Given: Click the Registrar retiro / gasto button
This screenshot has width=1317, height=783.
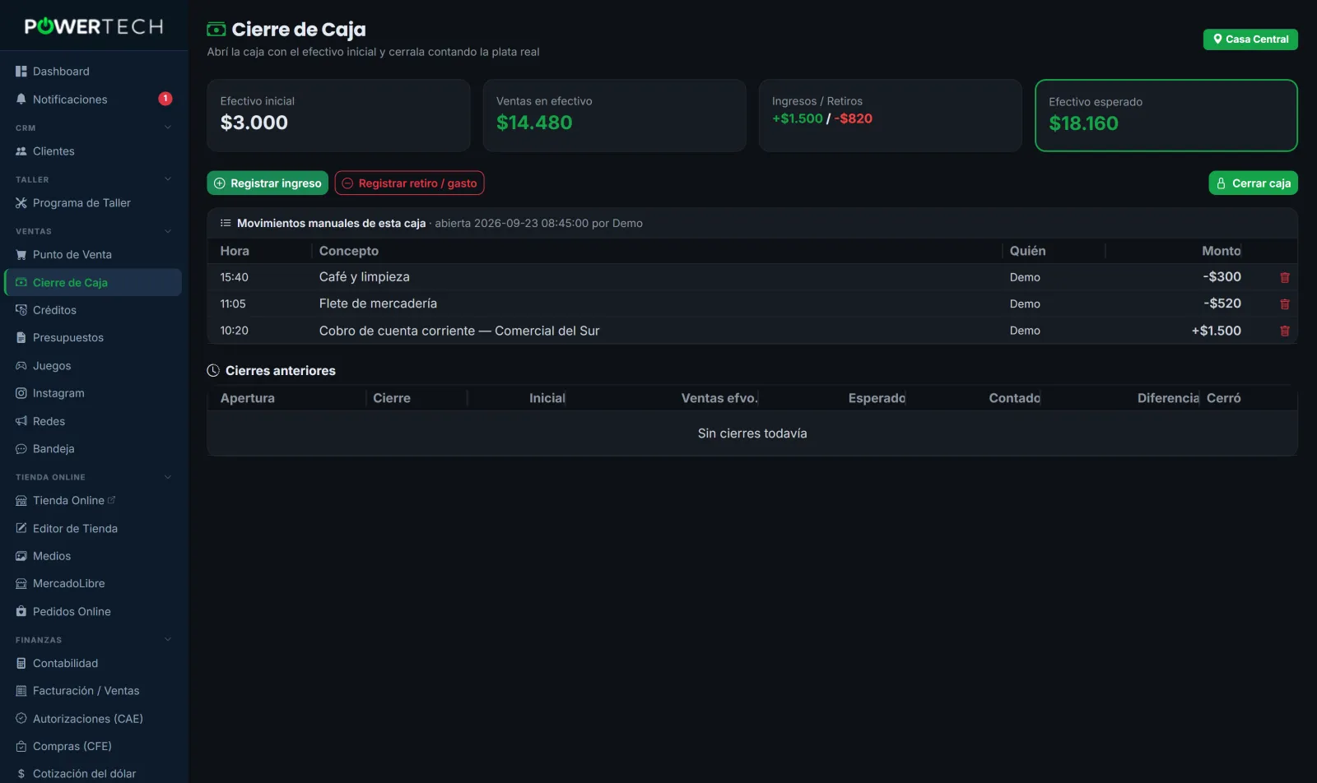Looking at the screenshot, I should pyautogui.click(x=409, y=183).
